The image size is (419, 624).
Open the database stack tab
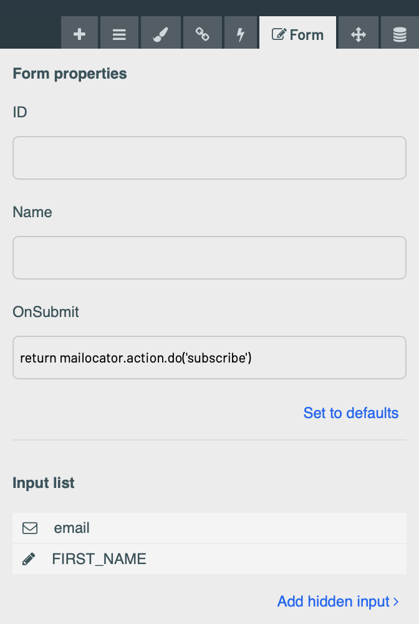click(x=400, y=34)
